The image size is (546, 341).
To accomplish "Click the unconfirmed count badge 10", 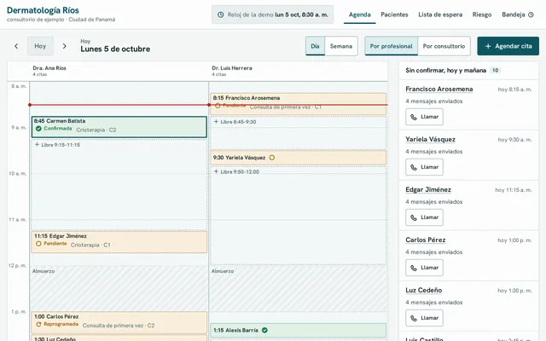I will (x=495, y=70).
